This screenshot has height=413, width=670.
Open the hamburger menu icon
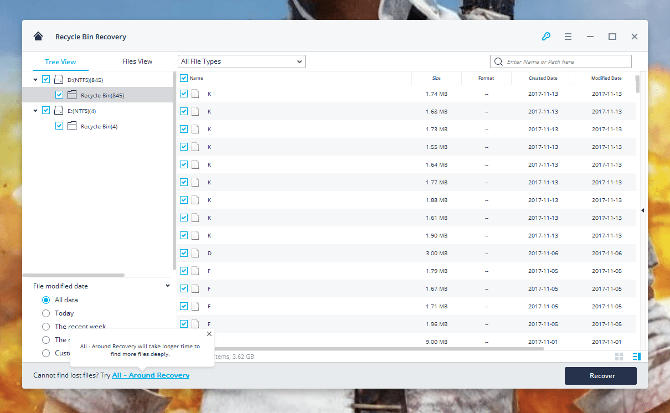click(568, 37)
